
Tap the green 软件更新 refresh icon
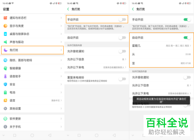click(x=5, y=119)
